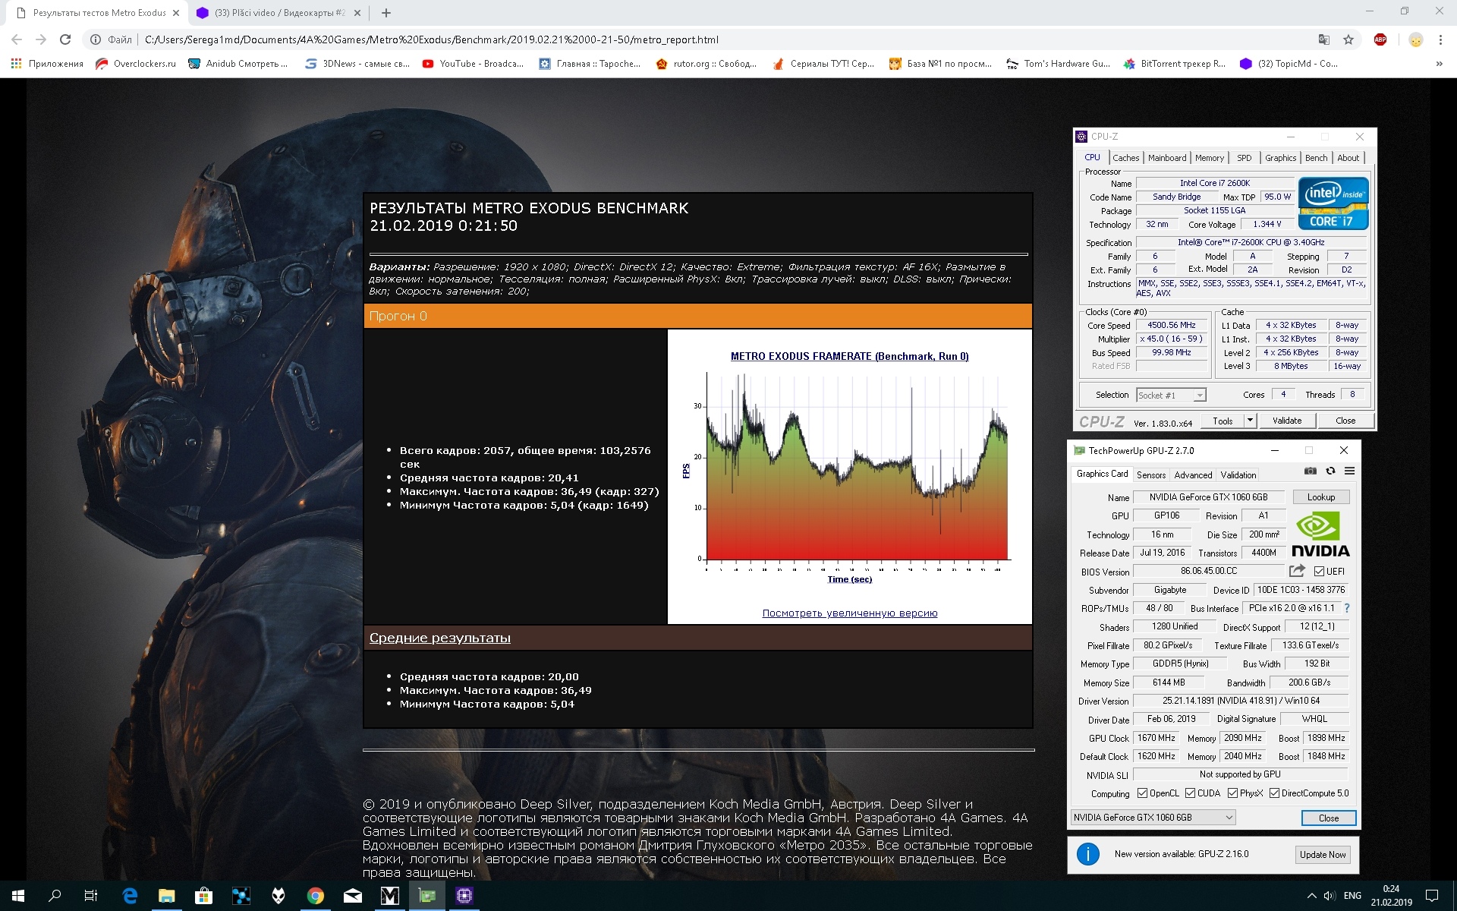Go back in Chrome browser

coord(17,39)
